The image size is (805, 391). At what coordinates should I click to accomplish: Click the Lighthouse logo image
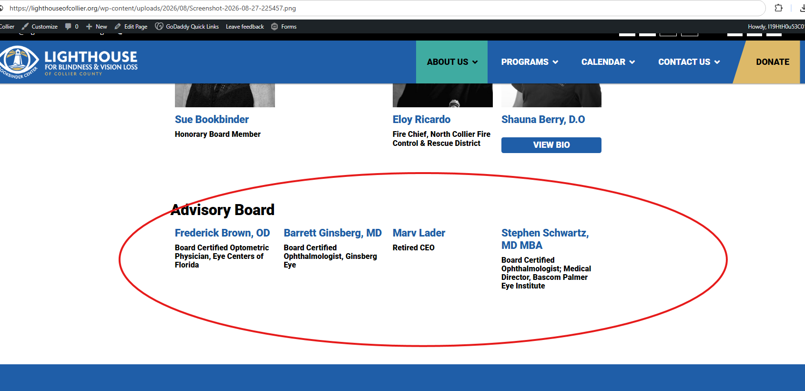click(x=69, y=62)
